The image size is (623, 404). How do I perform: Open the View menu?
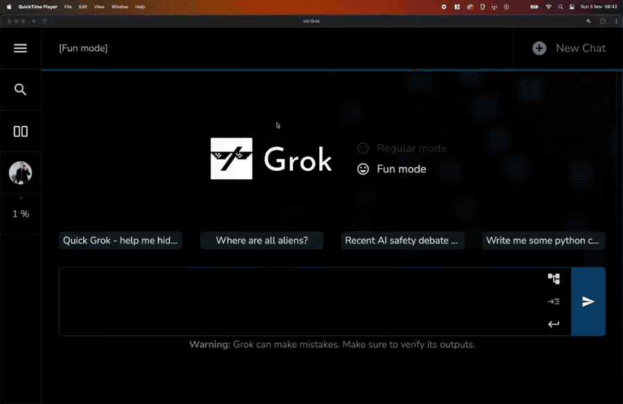(99, 7)
